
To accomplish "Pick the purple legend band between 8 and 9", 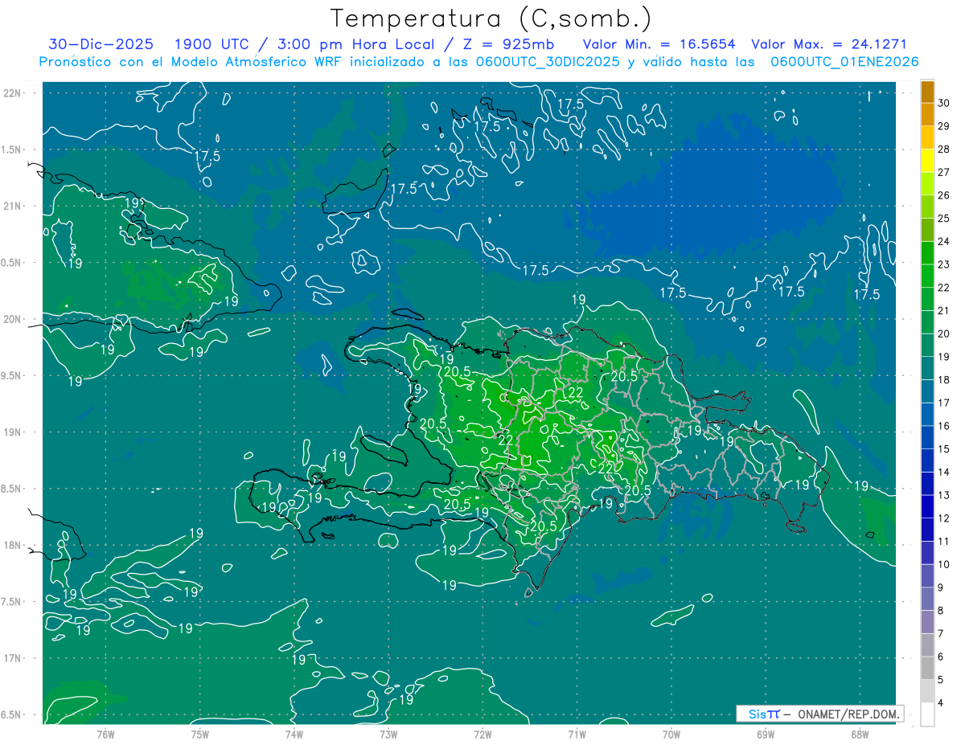I will [x=927, y=599].
